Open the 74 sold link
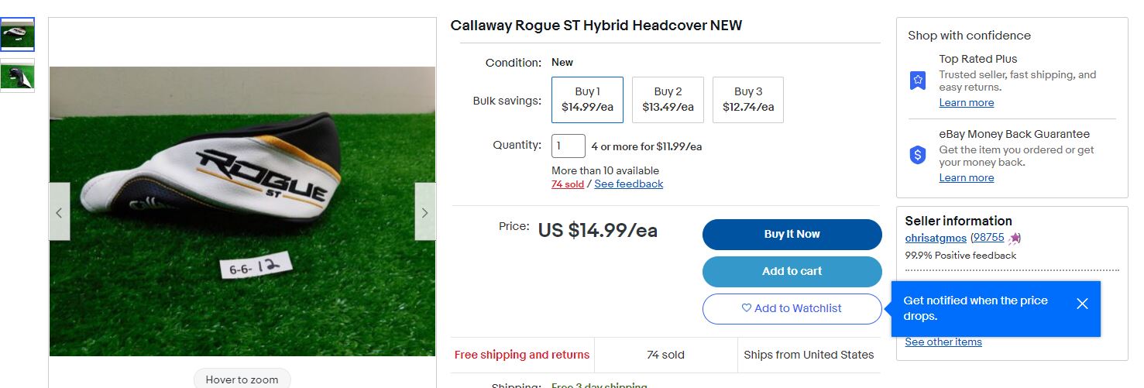The image size is (1144, 388). click(x=568, y=184)
